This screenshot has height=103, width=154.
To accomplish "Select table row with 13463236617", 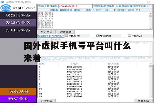I will [x=93, y=84].
